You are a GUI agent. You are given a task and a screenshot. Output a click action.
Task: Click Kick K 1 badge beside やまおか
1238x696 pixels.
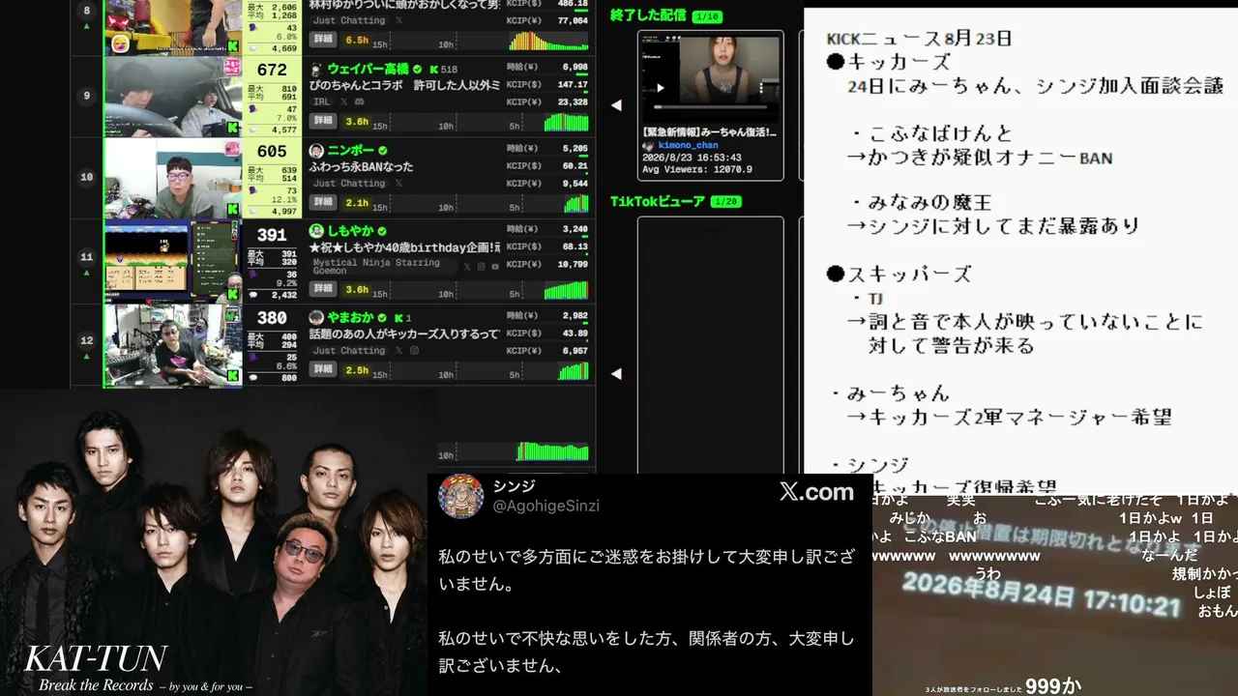coord(402,317)
